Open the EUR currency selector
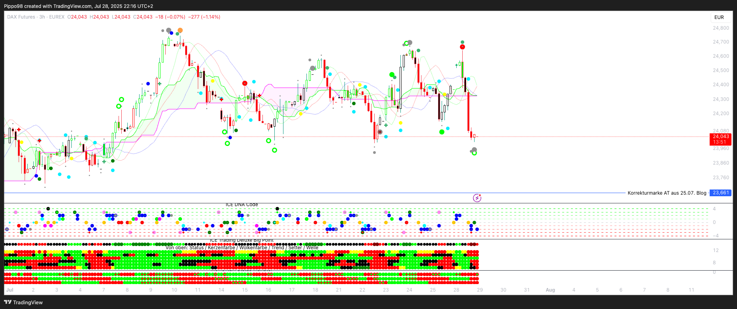The height and width of the screenshot is (309, 737). (719, 17)
